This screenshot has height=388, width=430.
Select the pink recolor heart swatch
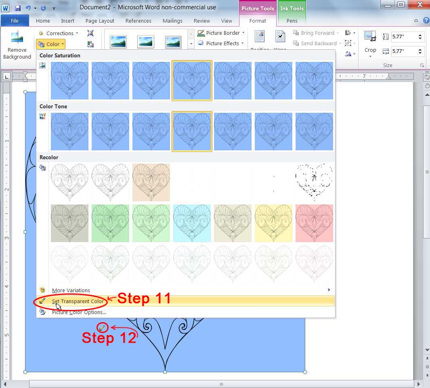coord(314,222)
